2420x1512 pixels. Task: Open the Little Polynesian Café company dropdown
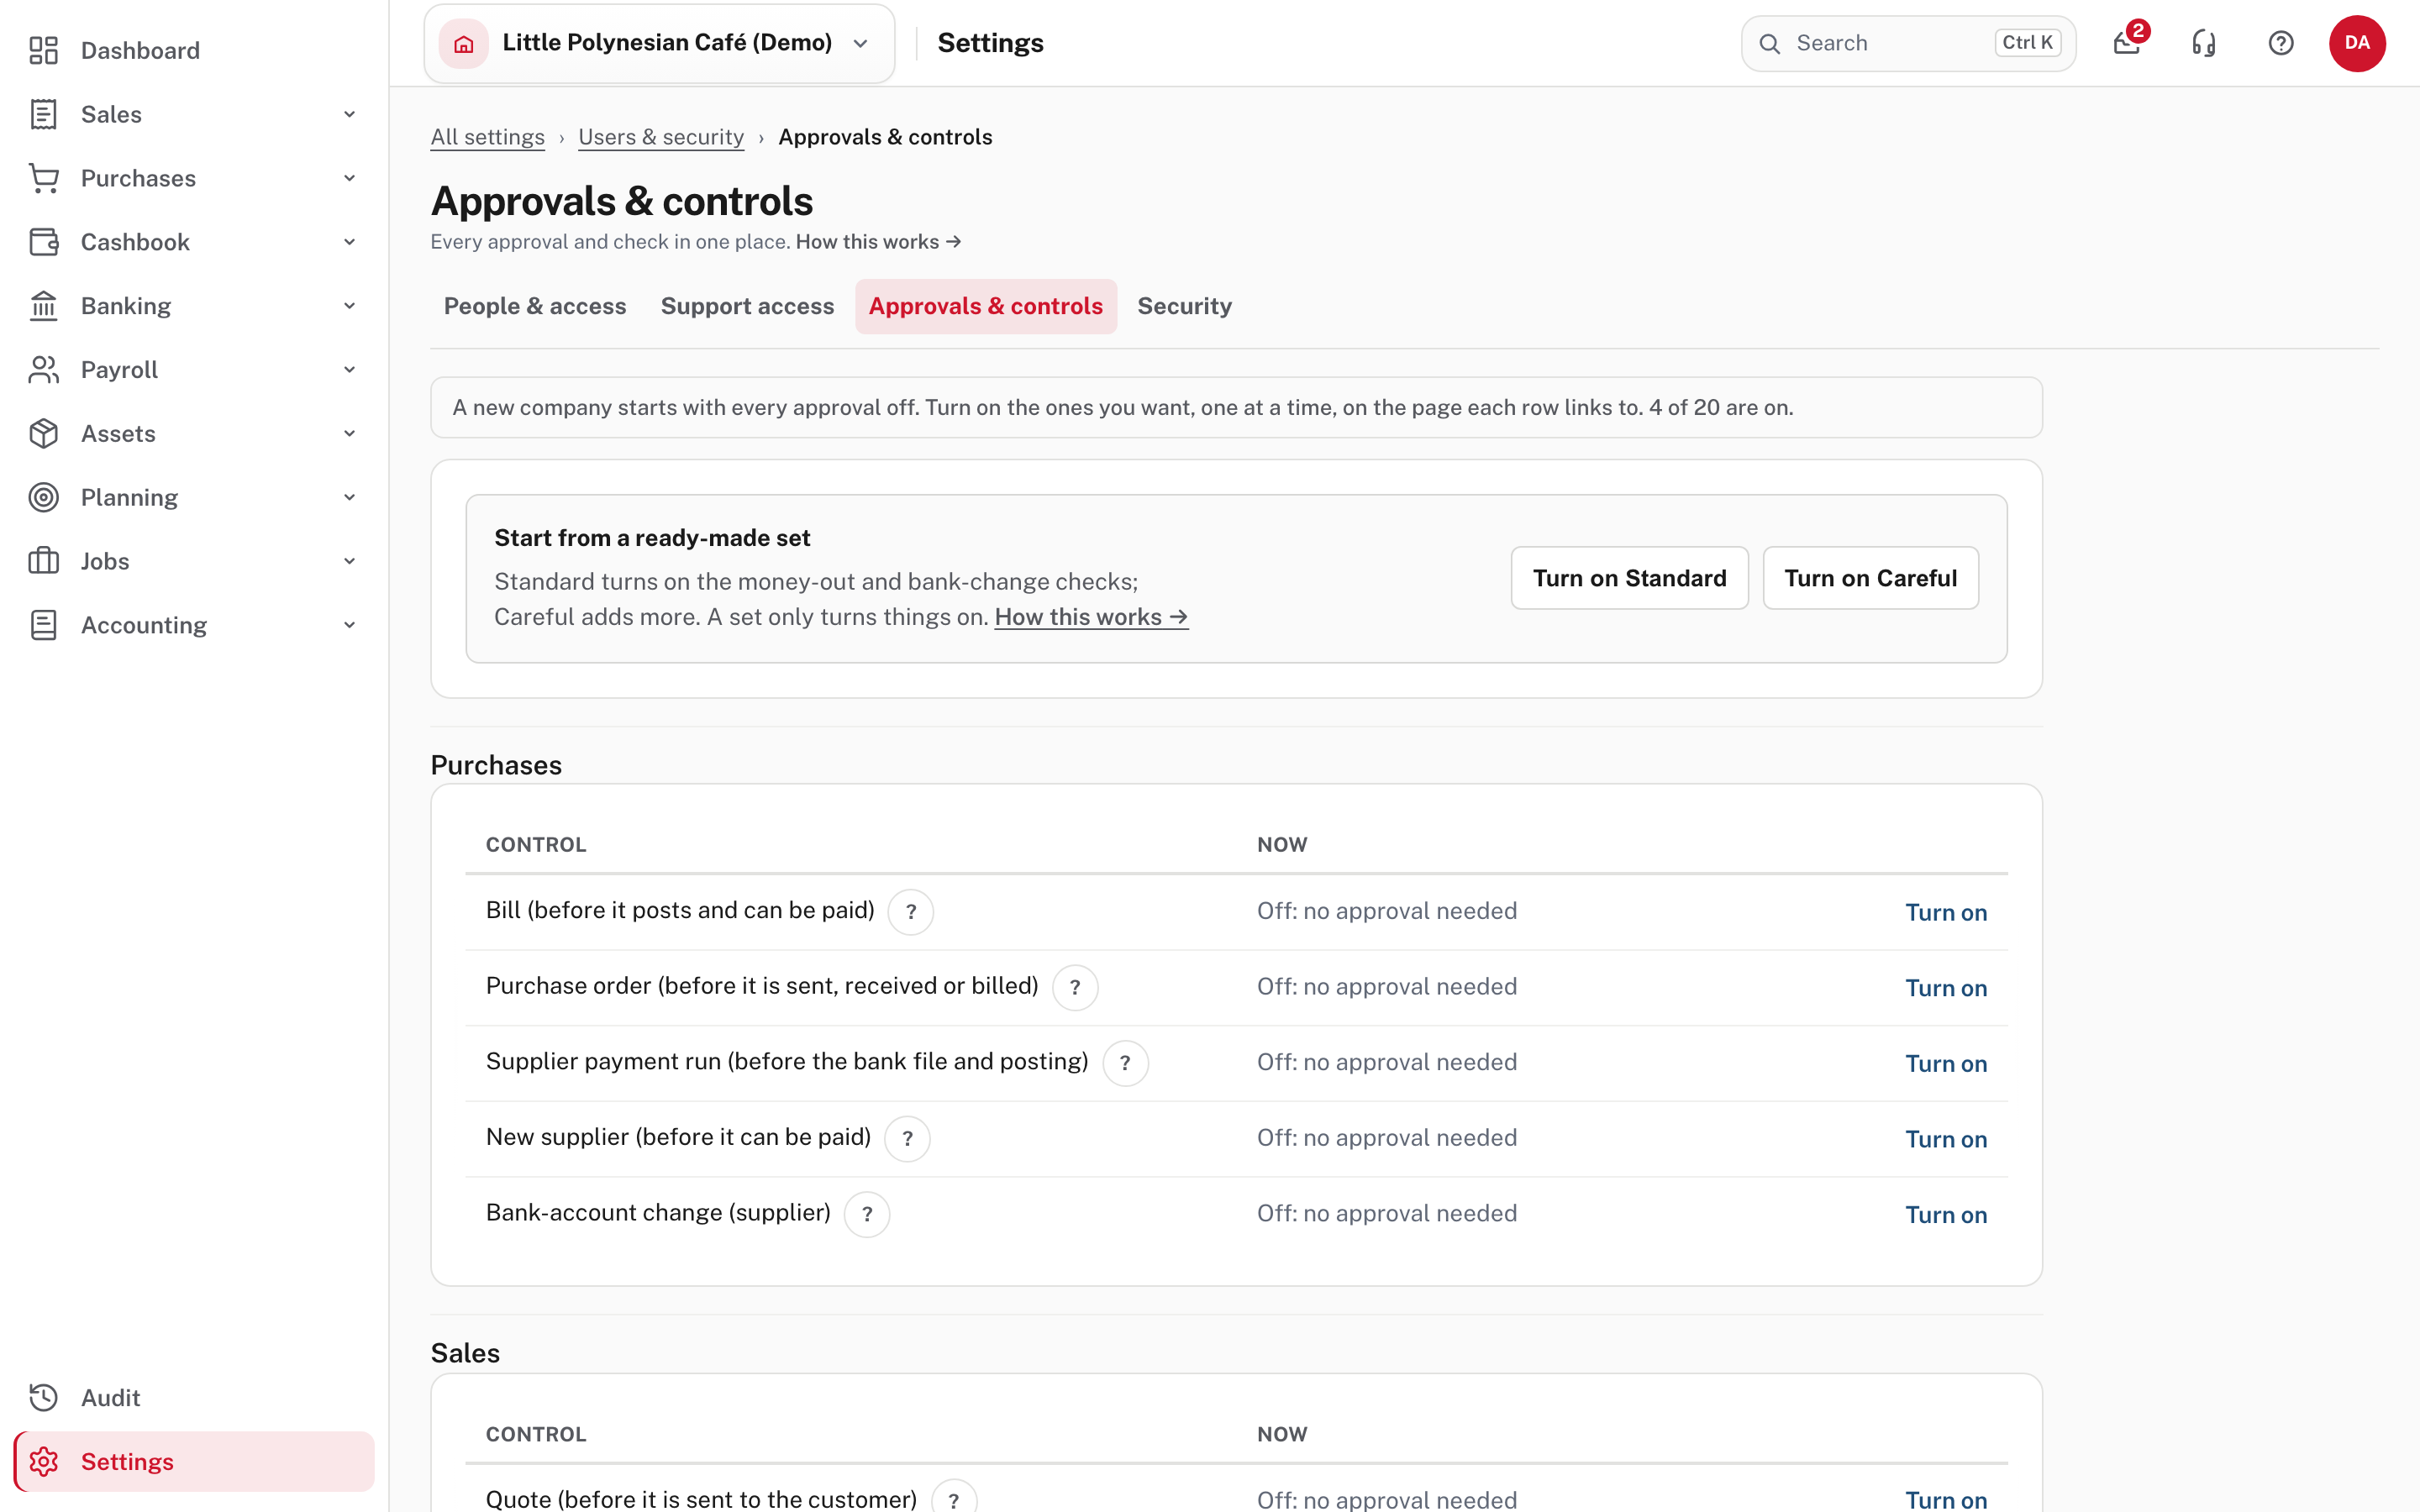click(x=659, y=43)
